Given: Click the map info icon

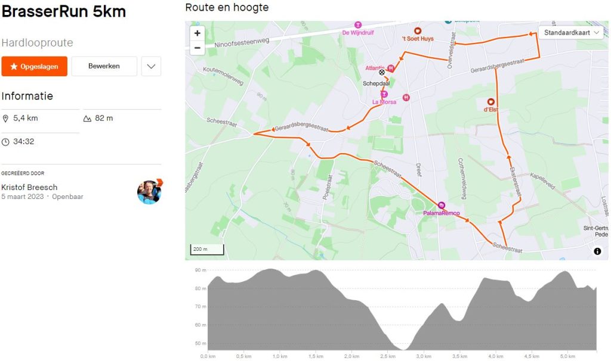Looking at the screenshot, I should (597, 251).
